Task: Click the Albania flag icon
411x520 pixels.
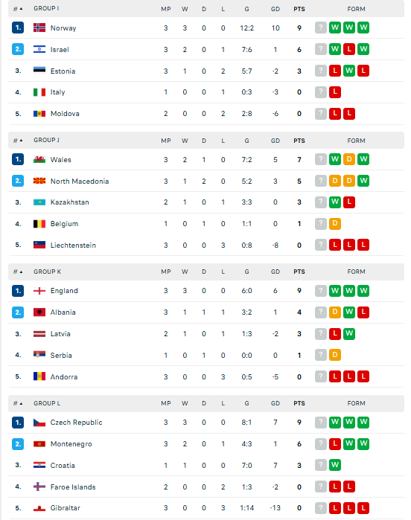Action: tap(39, 312)
